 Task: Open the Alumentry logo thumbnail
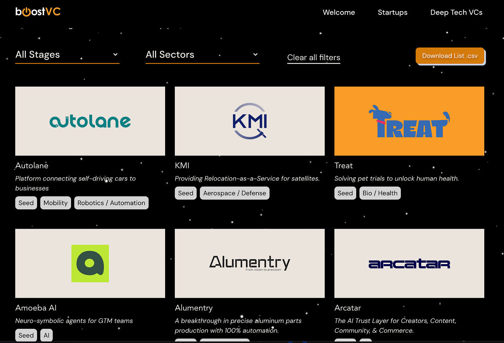250,263
